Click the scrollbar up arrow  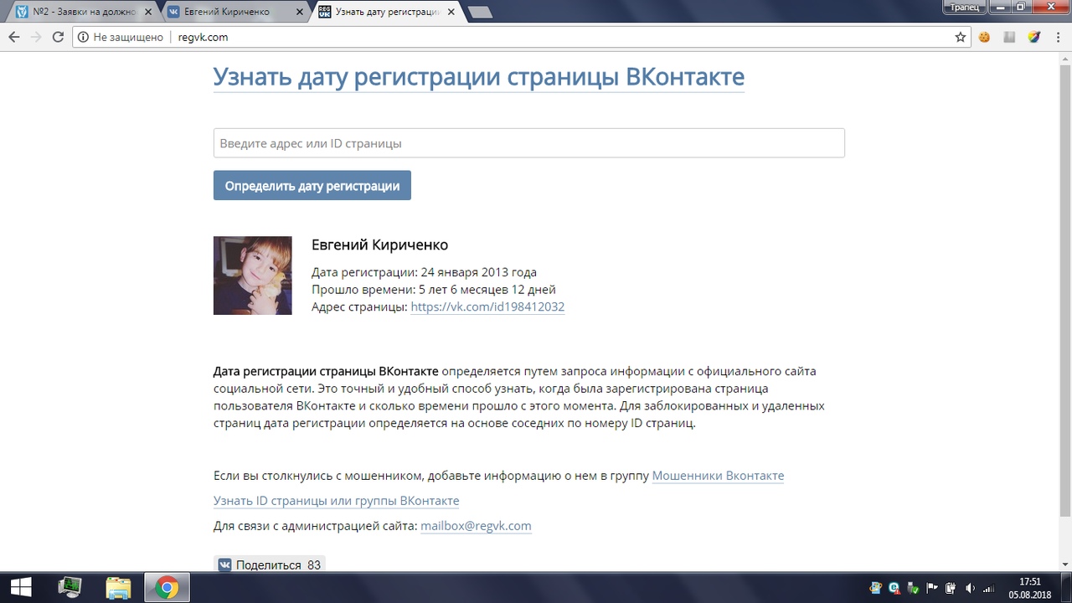pyautogui.click(x=1064, y=59)
